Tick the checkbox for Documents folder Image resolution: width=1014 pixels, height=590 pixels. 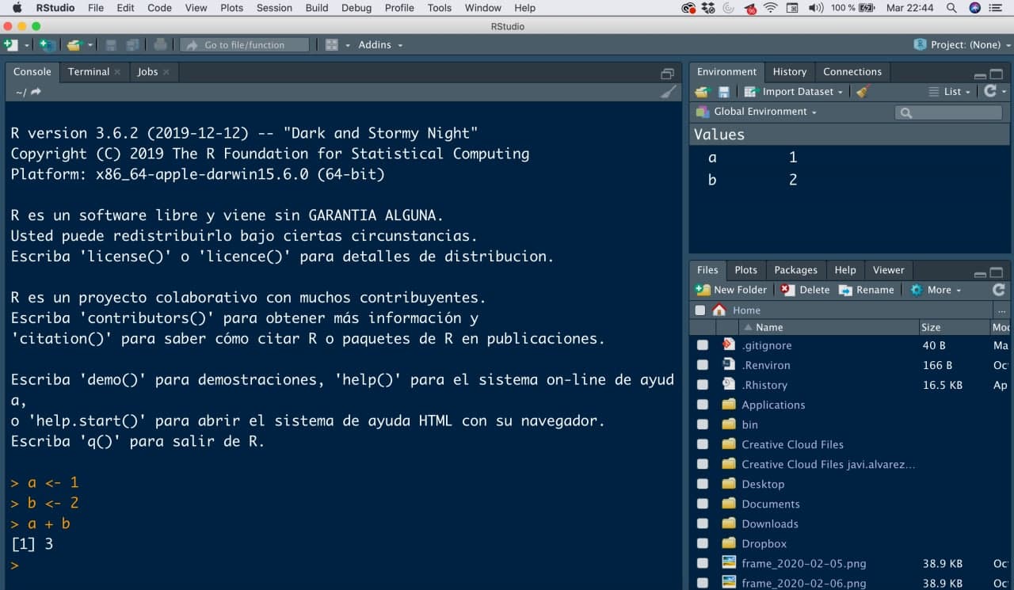[x=703, y=504]
